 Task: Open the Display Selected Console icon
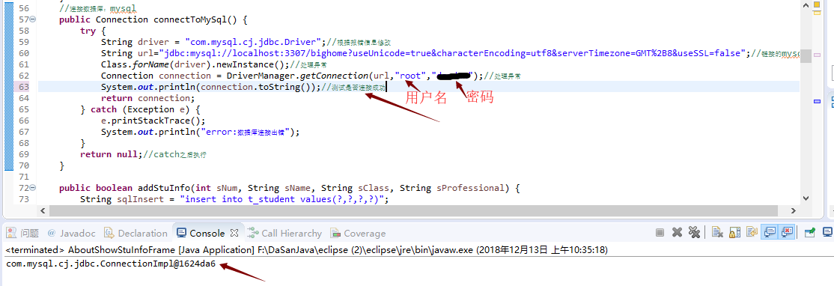tap(827, 232)
